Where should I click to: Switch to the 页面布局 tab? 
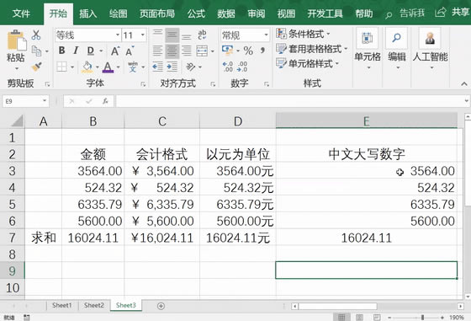157,13
